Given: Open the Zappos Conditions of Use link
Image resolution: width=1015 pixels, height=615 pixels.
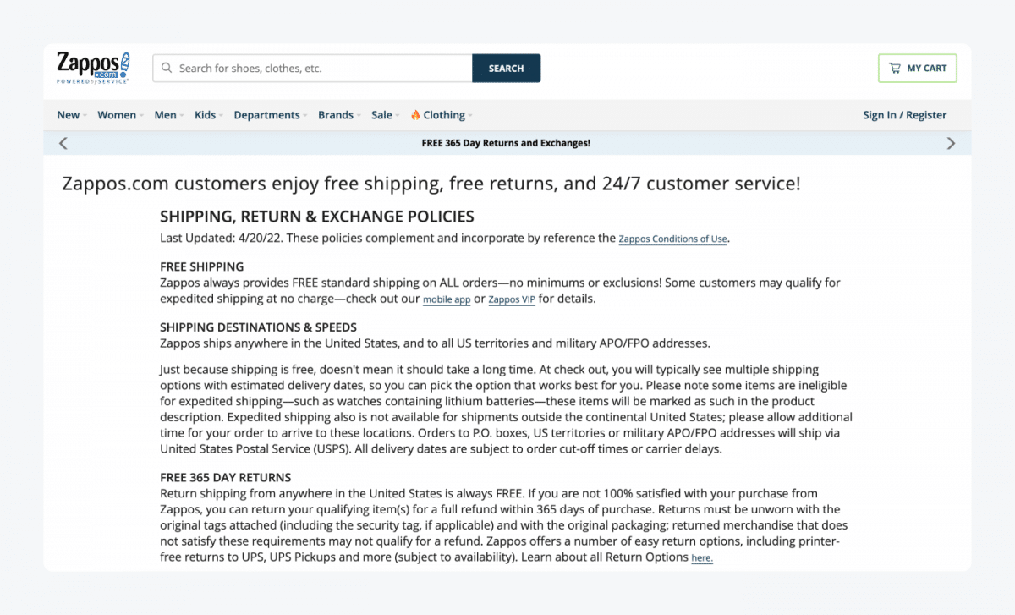Looking at the screenshot, I should coord(672,239).
